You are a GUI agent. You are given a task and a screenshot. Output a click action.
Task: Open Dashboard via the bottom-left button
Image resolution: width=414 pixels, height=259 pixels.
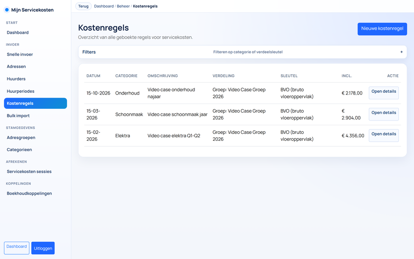point(16,247)
